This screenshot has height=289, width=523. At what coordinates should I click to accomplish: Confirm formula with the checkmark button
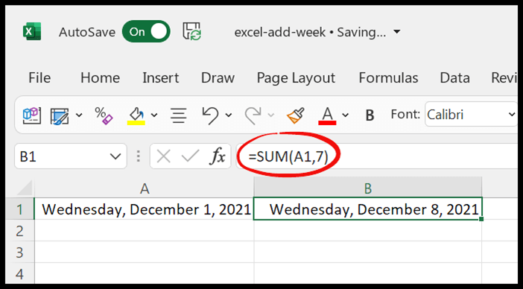pos(191,156)
